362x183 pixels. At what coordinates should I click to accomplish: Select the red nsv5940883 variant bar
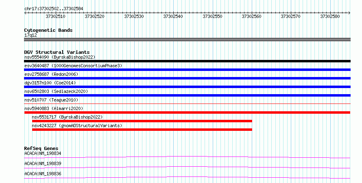tap(187, 112)
